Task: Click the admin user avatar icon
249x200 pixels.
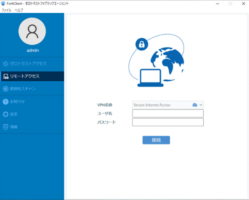Action: pos(32,31)
